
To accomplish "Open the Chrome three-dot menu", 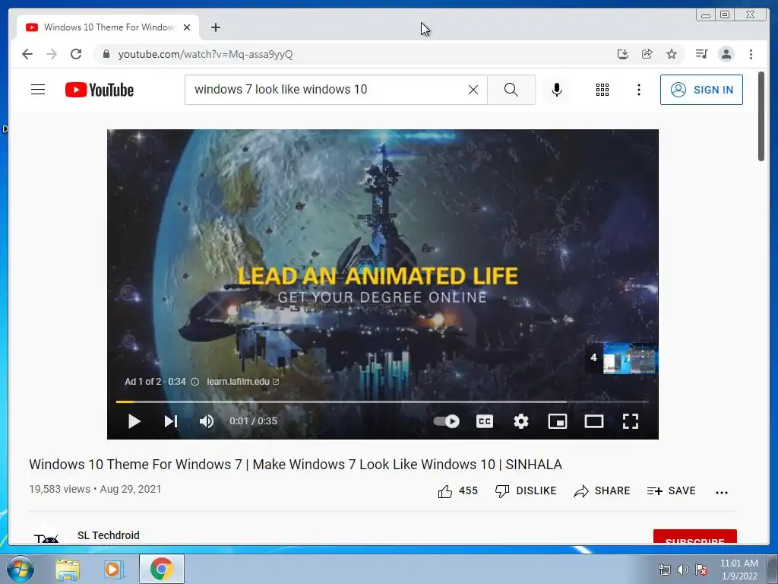I will [x=751, y=54].
